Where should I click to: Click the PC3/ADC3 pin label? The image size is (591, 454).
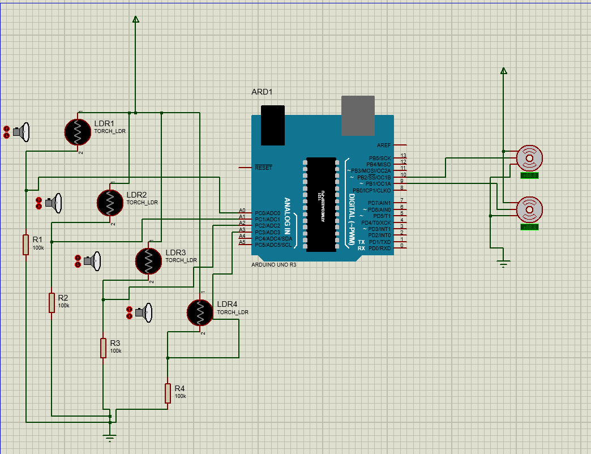[x=267, y=233]
